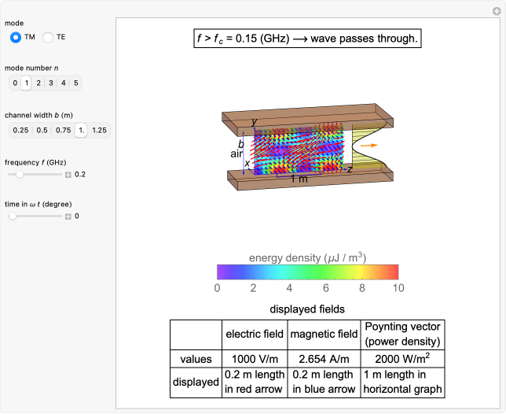
Task: Click the waveguide 3D field plot
Action: point(299,150)
